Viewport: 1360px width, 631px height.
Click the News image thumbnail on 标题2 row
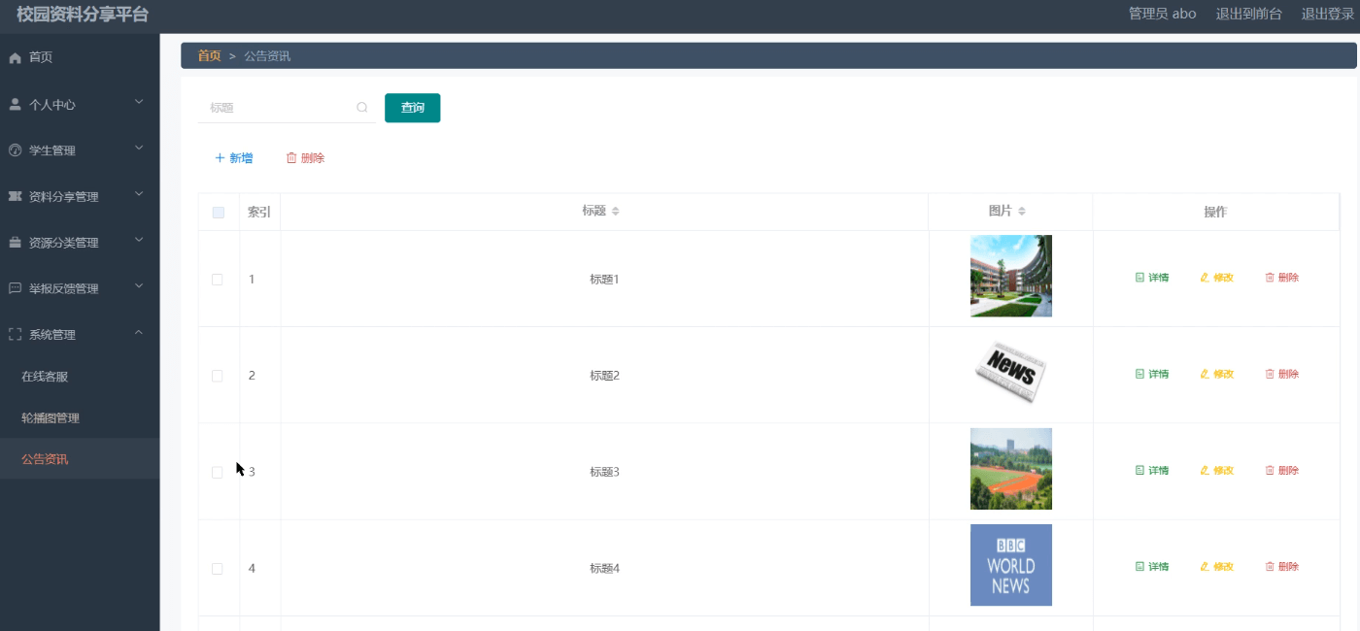[1010, 373]
